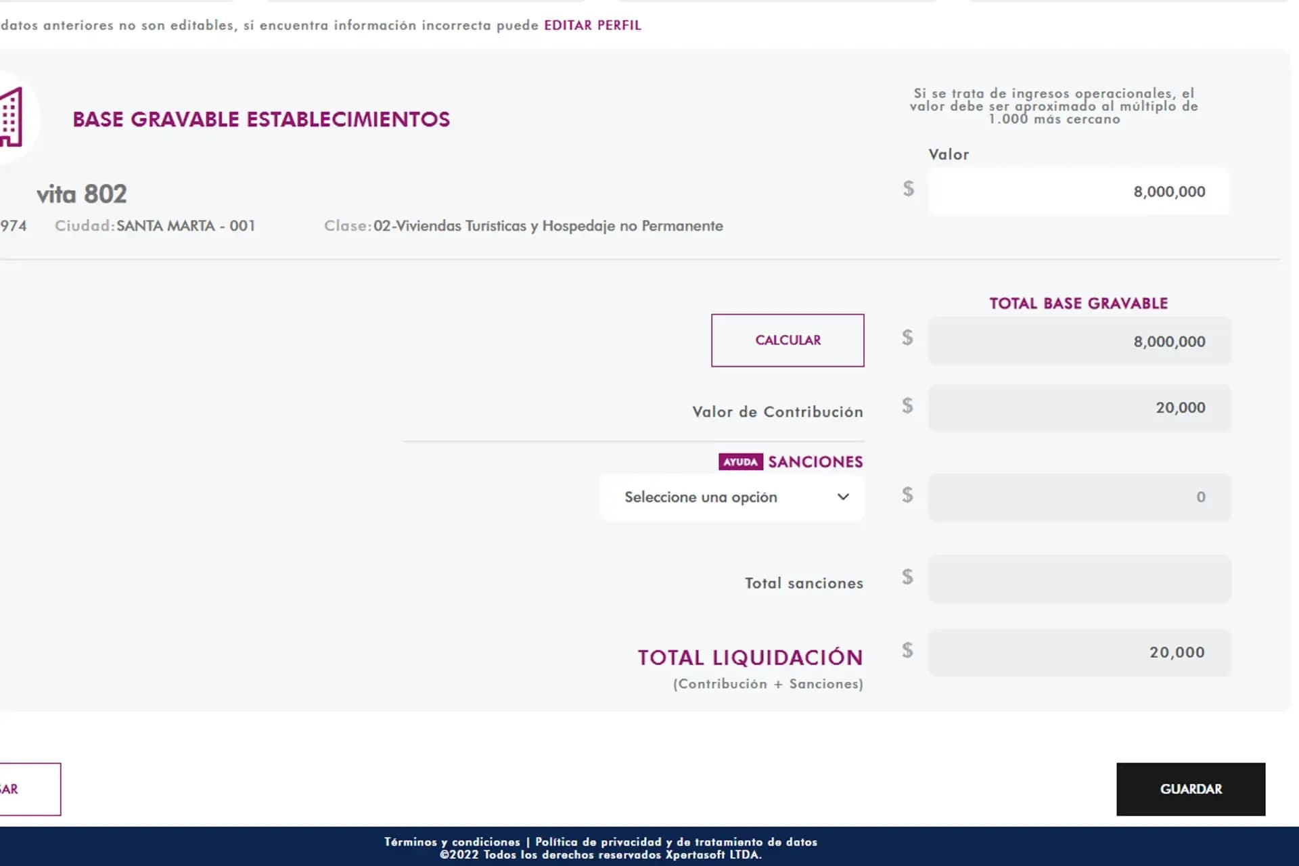This screenshot has height=866, width=1299.
Task: Click the sanción amount field showing 0
Action: (x=1079, y=497)
